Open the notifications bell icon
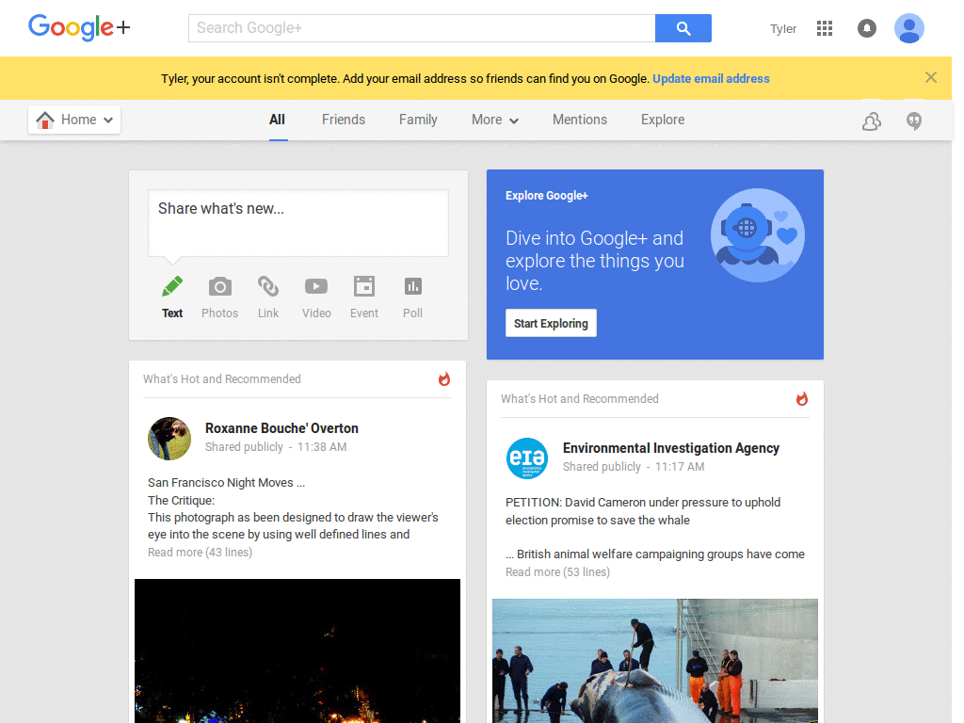964x723 pixels. coord(867,28)
